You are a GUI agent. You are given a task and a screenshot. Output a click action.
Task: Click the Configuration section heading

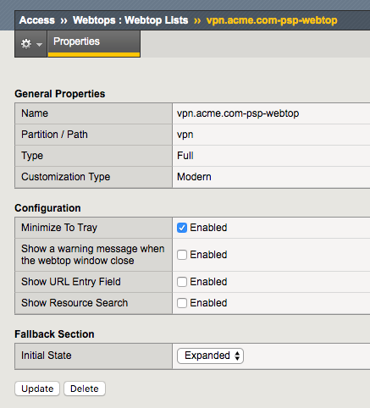click(47, 208)
